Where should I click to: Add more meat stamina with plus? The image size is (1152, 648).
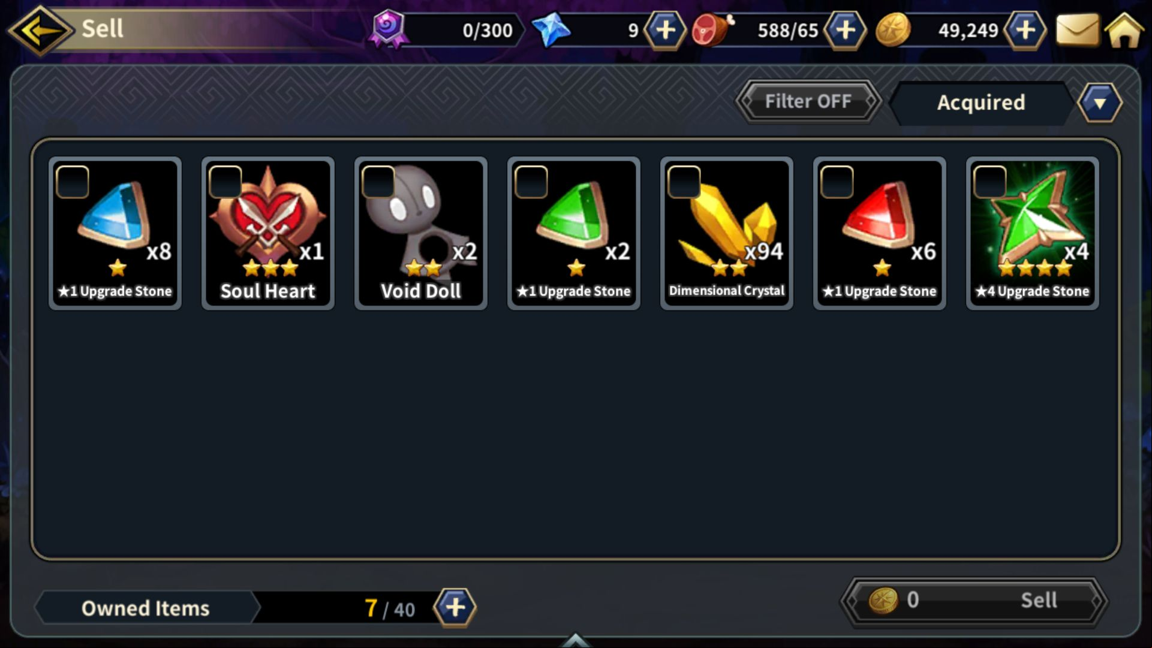[845, 30]
